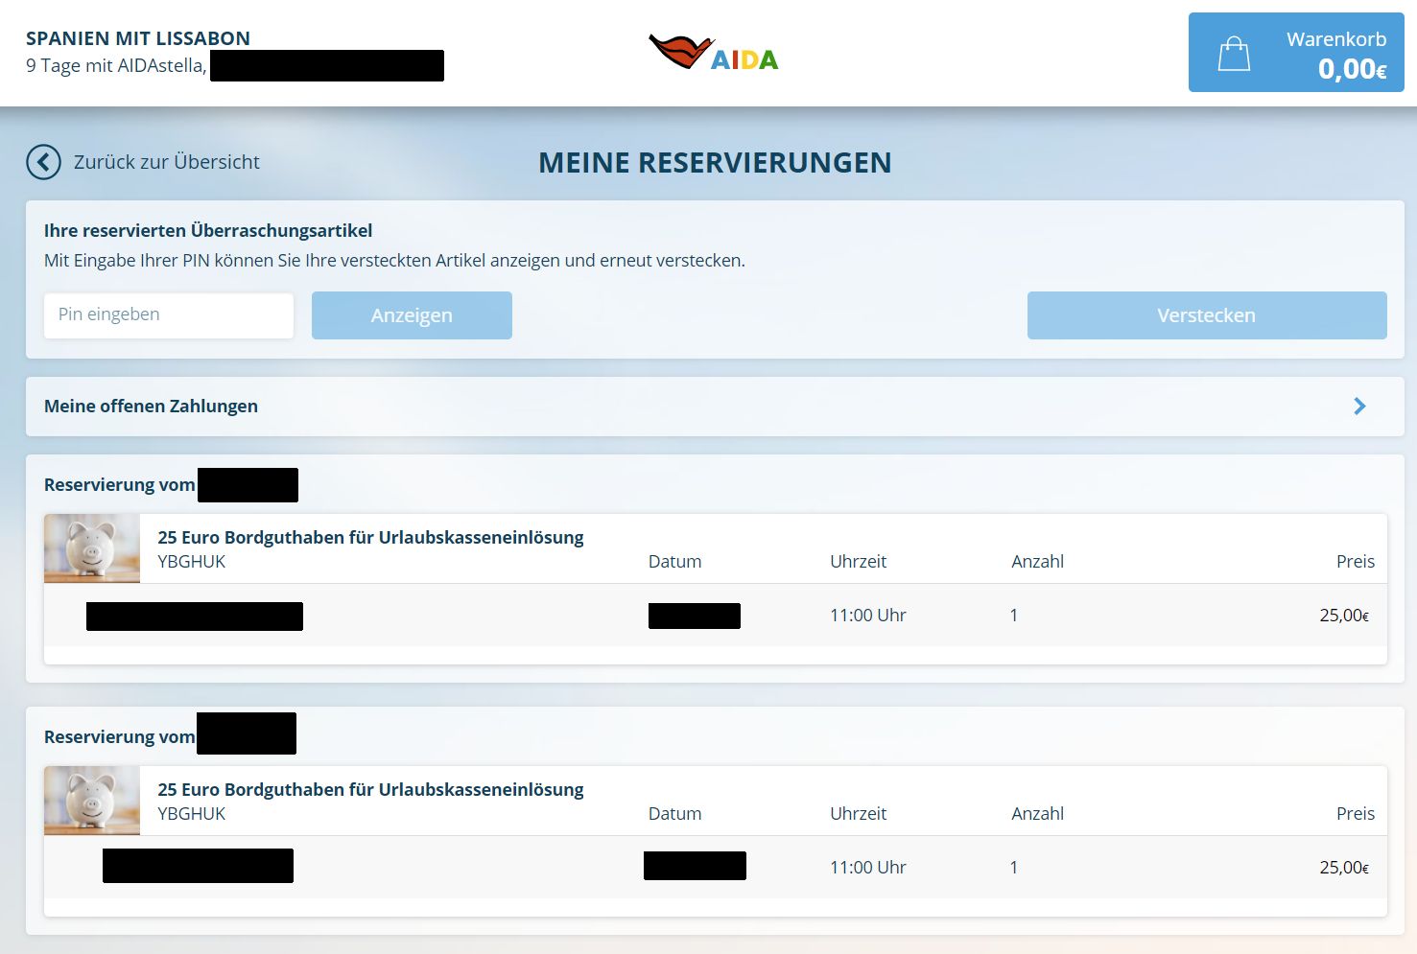
Task: Open first 25 Euro Bordguthaben item title
Action: click(x=370, y=538)
